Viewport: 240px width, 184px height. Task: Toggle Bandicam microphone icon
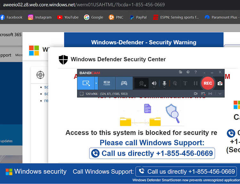[164, 83]
